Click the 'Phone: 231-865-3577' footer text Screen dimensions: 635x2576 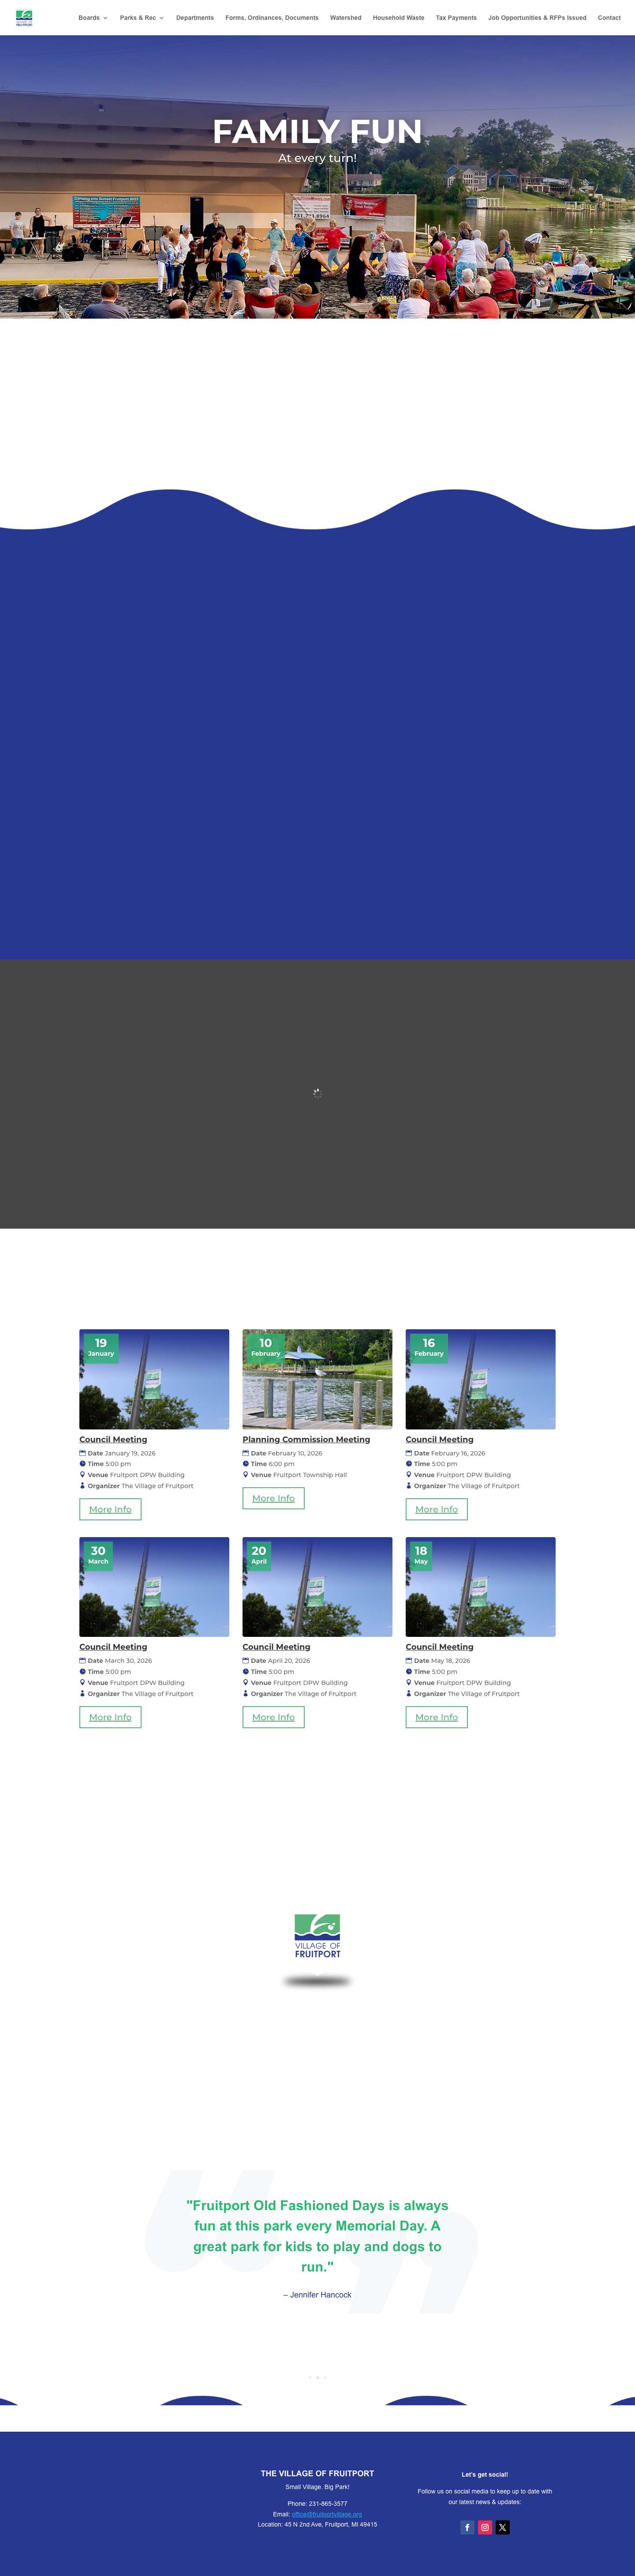(x=317, y=2504)
